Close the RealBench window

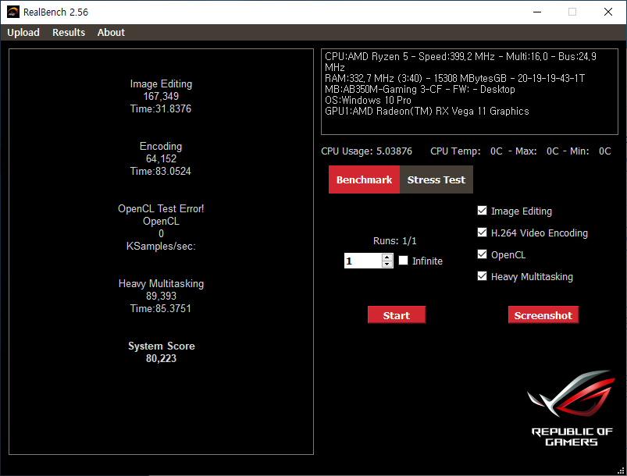pos(608,12)
